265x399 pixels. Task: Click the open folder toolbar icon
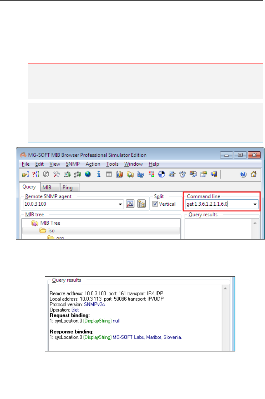pos(25,174)
